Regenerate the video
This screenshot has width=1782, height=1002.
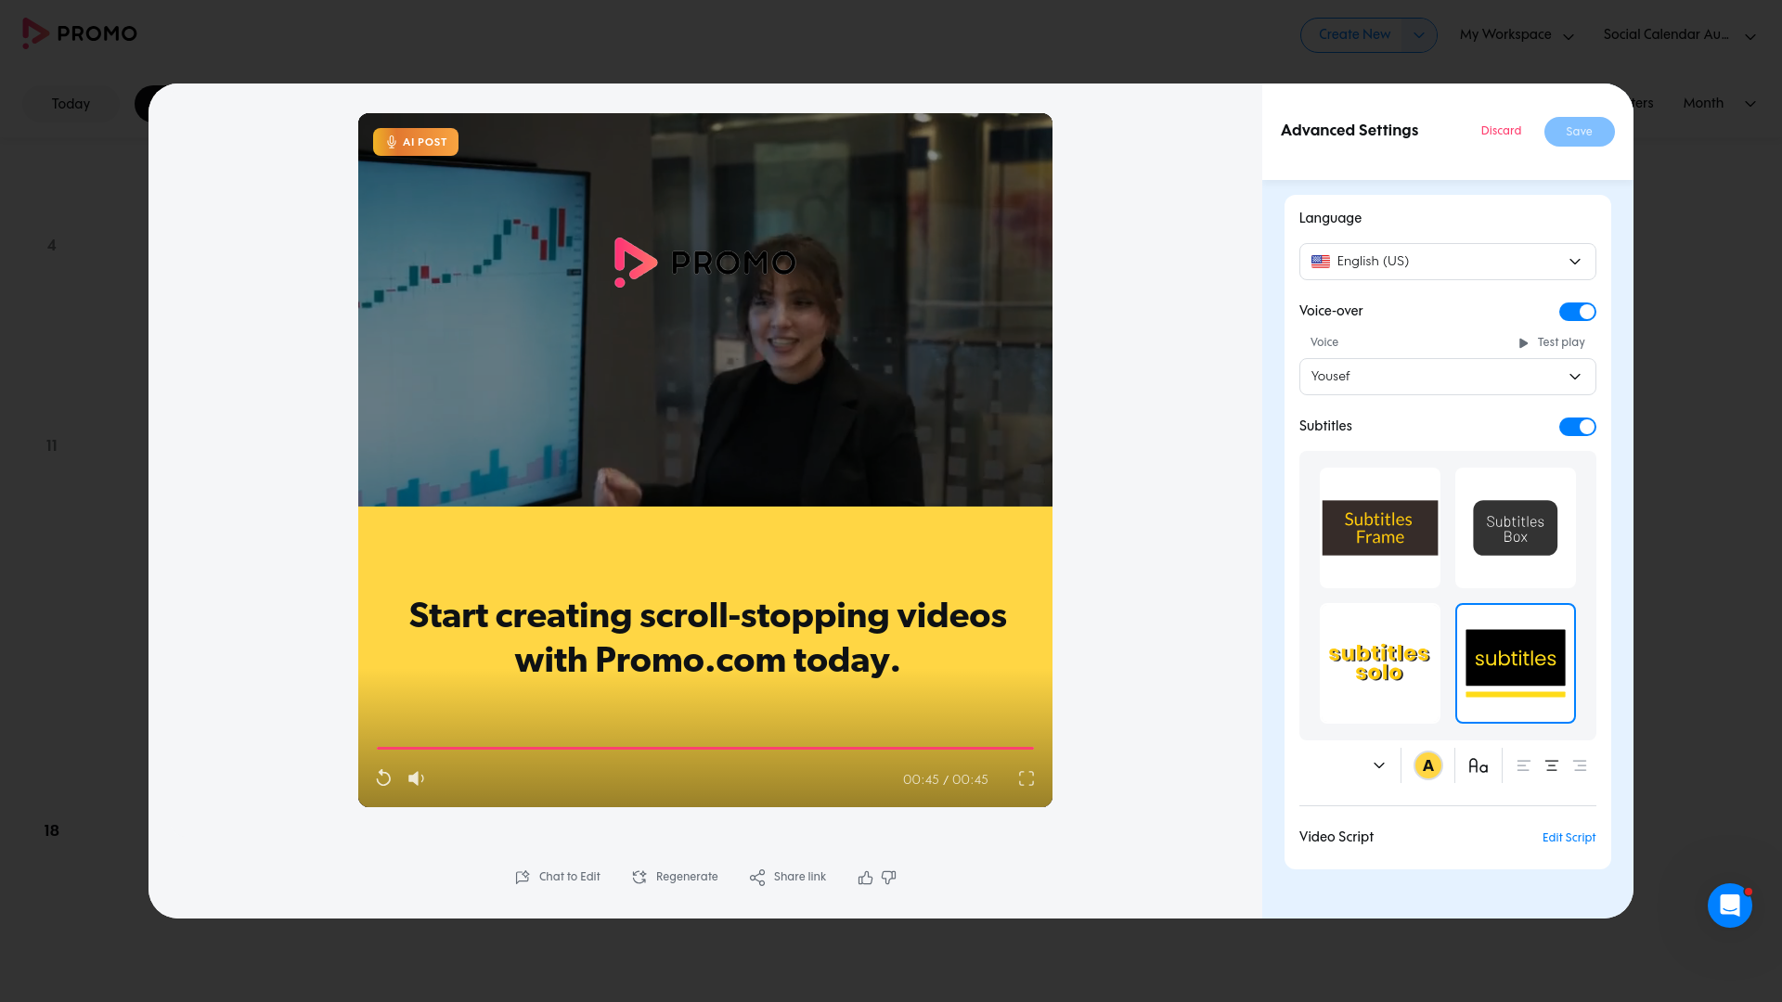click(675, 877)
